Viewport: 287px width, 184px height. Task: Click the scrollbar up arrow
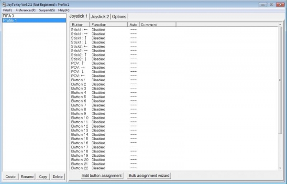[280, 24]
